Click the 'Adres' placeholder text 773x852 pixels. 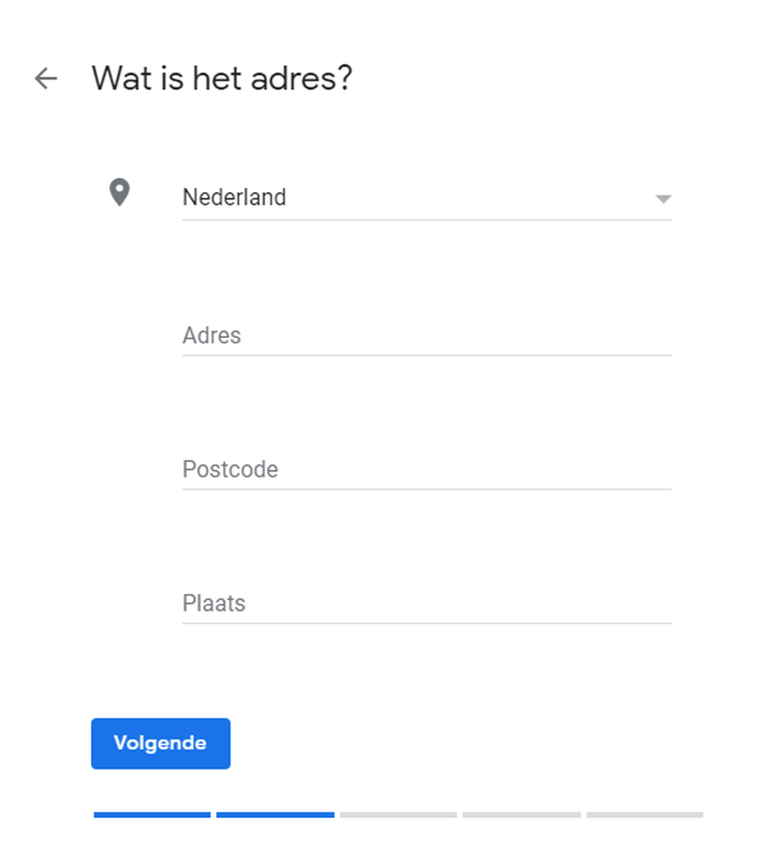tap(212, 335)
